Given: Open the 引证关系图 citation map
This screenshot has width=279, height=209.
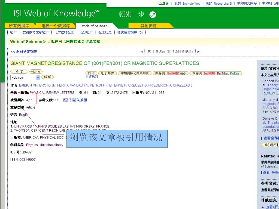Looking at the screenshot, I should 75,100.
